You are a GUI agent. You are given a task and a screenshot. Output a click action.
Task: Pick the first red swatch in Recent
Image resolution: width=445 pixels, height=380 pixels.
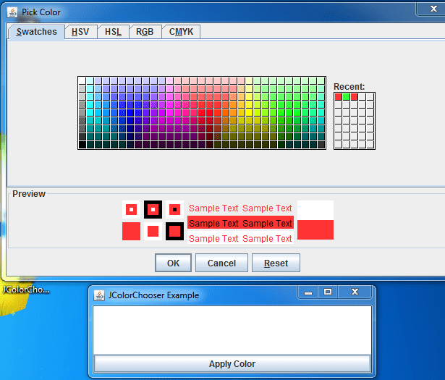[x=339, y=97]
